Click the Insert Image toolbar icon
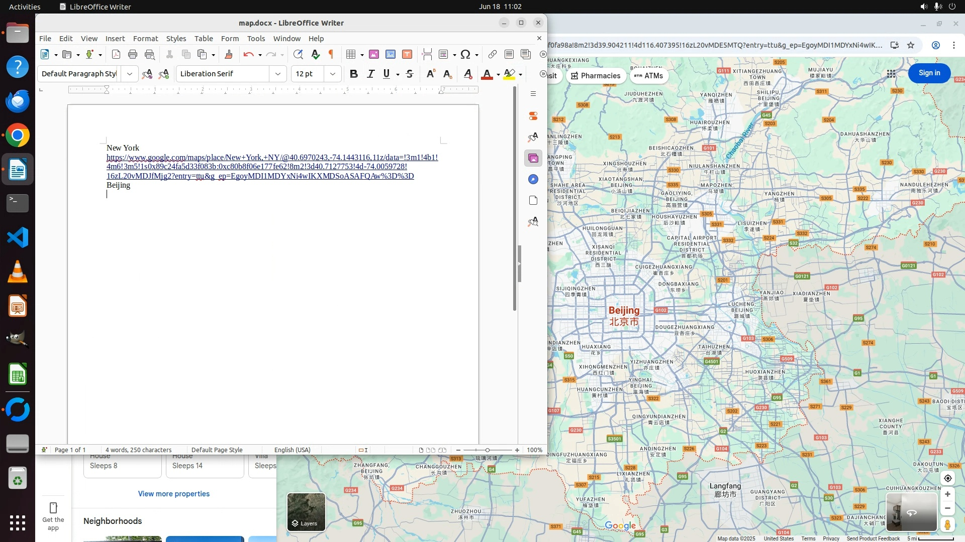965x542 pixels. tap(374, 55)
